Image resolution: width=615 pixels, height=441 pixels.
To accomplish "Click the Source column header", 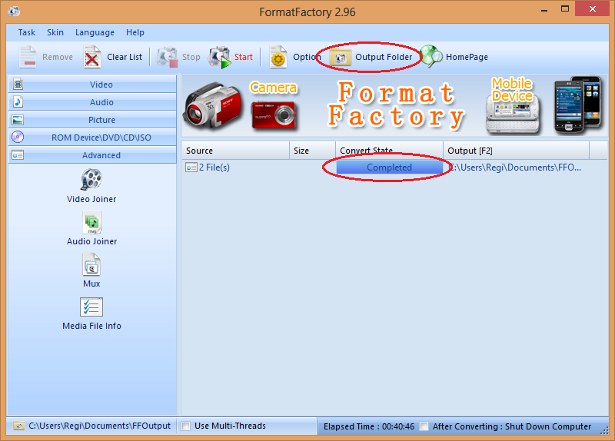I will click(235, 151).
